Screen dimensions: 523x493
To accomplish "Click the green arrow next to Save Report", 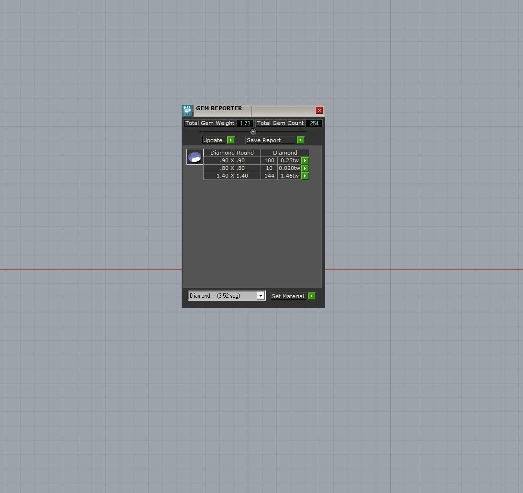I will click(301, 140).
